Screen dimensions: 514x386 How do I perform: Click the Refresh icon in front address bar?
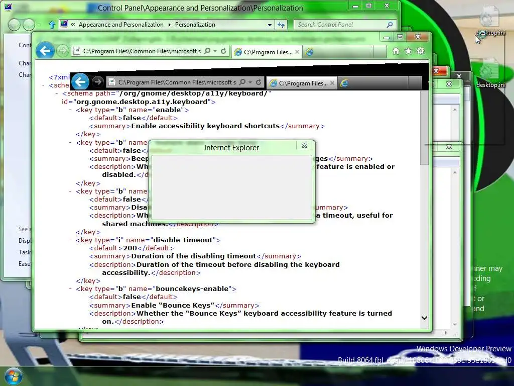[x=223, y=51]
